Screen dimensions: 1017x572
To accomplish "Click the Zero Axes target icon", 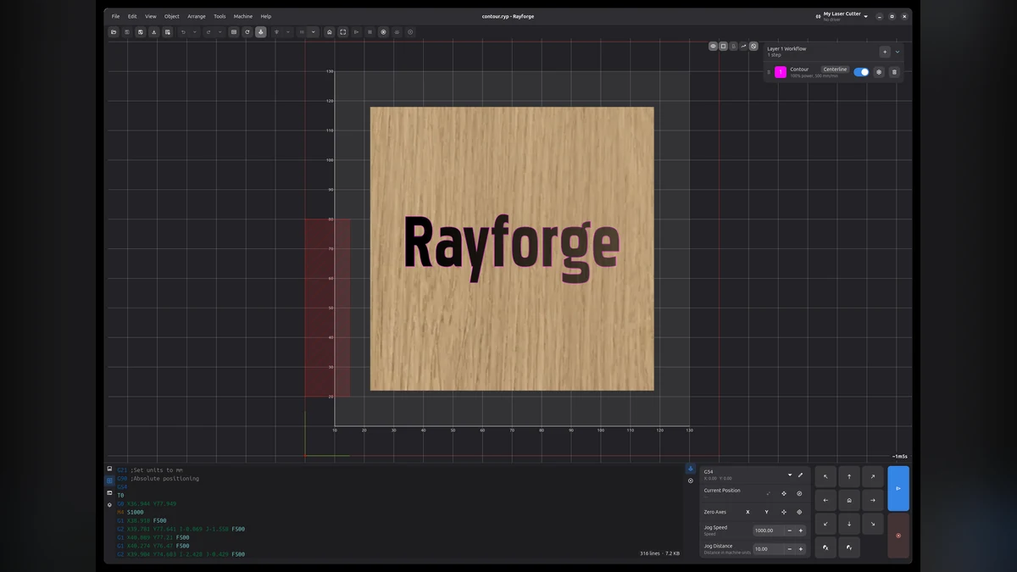I will [x=799, y=512].
